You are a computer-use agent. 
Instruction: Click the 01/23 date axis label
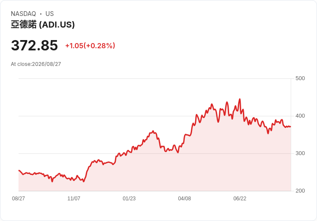[129, 199]
